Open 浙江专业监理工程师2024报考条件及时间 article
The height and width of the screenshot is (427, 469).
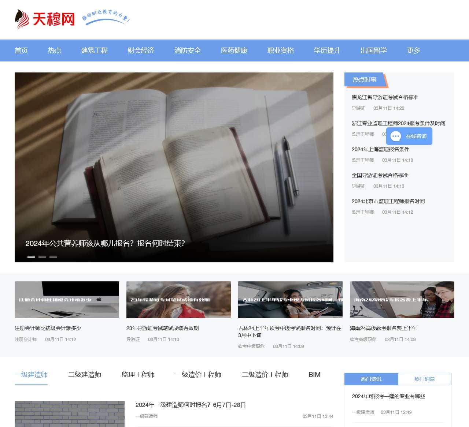399,123
